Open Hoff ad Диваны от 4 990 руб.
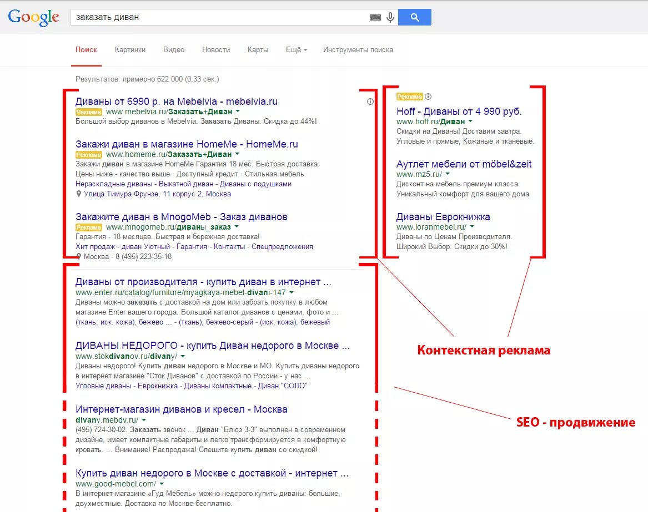The height and width of the screenshot is (512, 648). point(459,110)
